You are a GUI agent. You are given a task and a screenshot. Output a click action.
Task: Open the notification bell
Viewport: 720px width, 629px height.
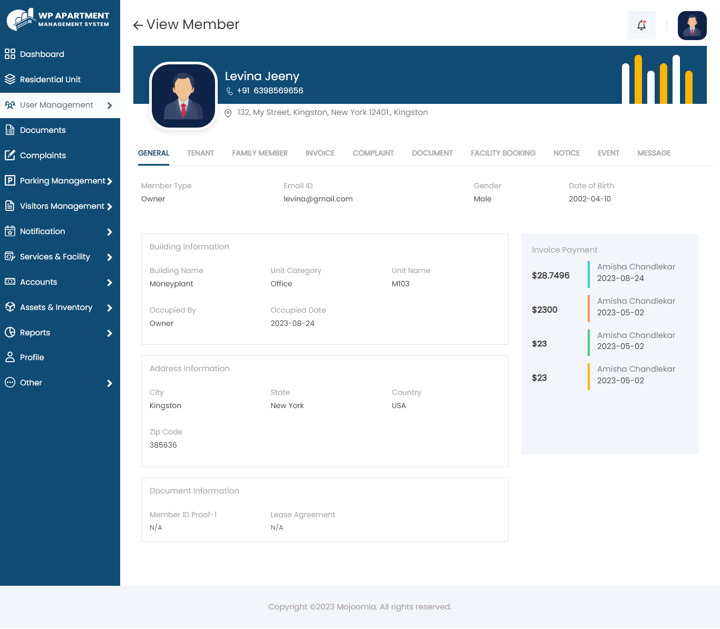(641, 25)
